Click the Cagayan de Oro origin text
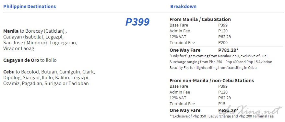The image size is (285, 122). tap(21, 60)
